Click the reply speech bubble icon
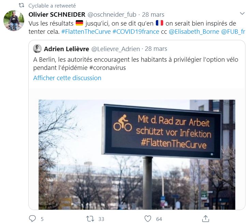 [x=32, y=218]
